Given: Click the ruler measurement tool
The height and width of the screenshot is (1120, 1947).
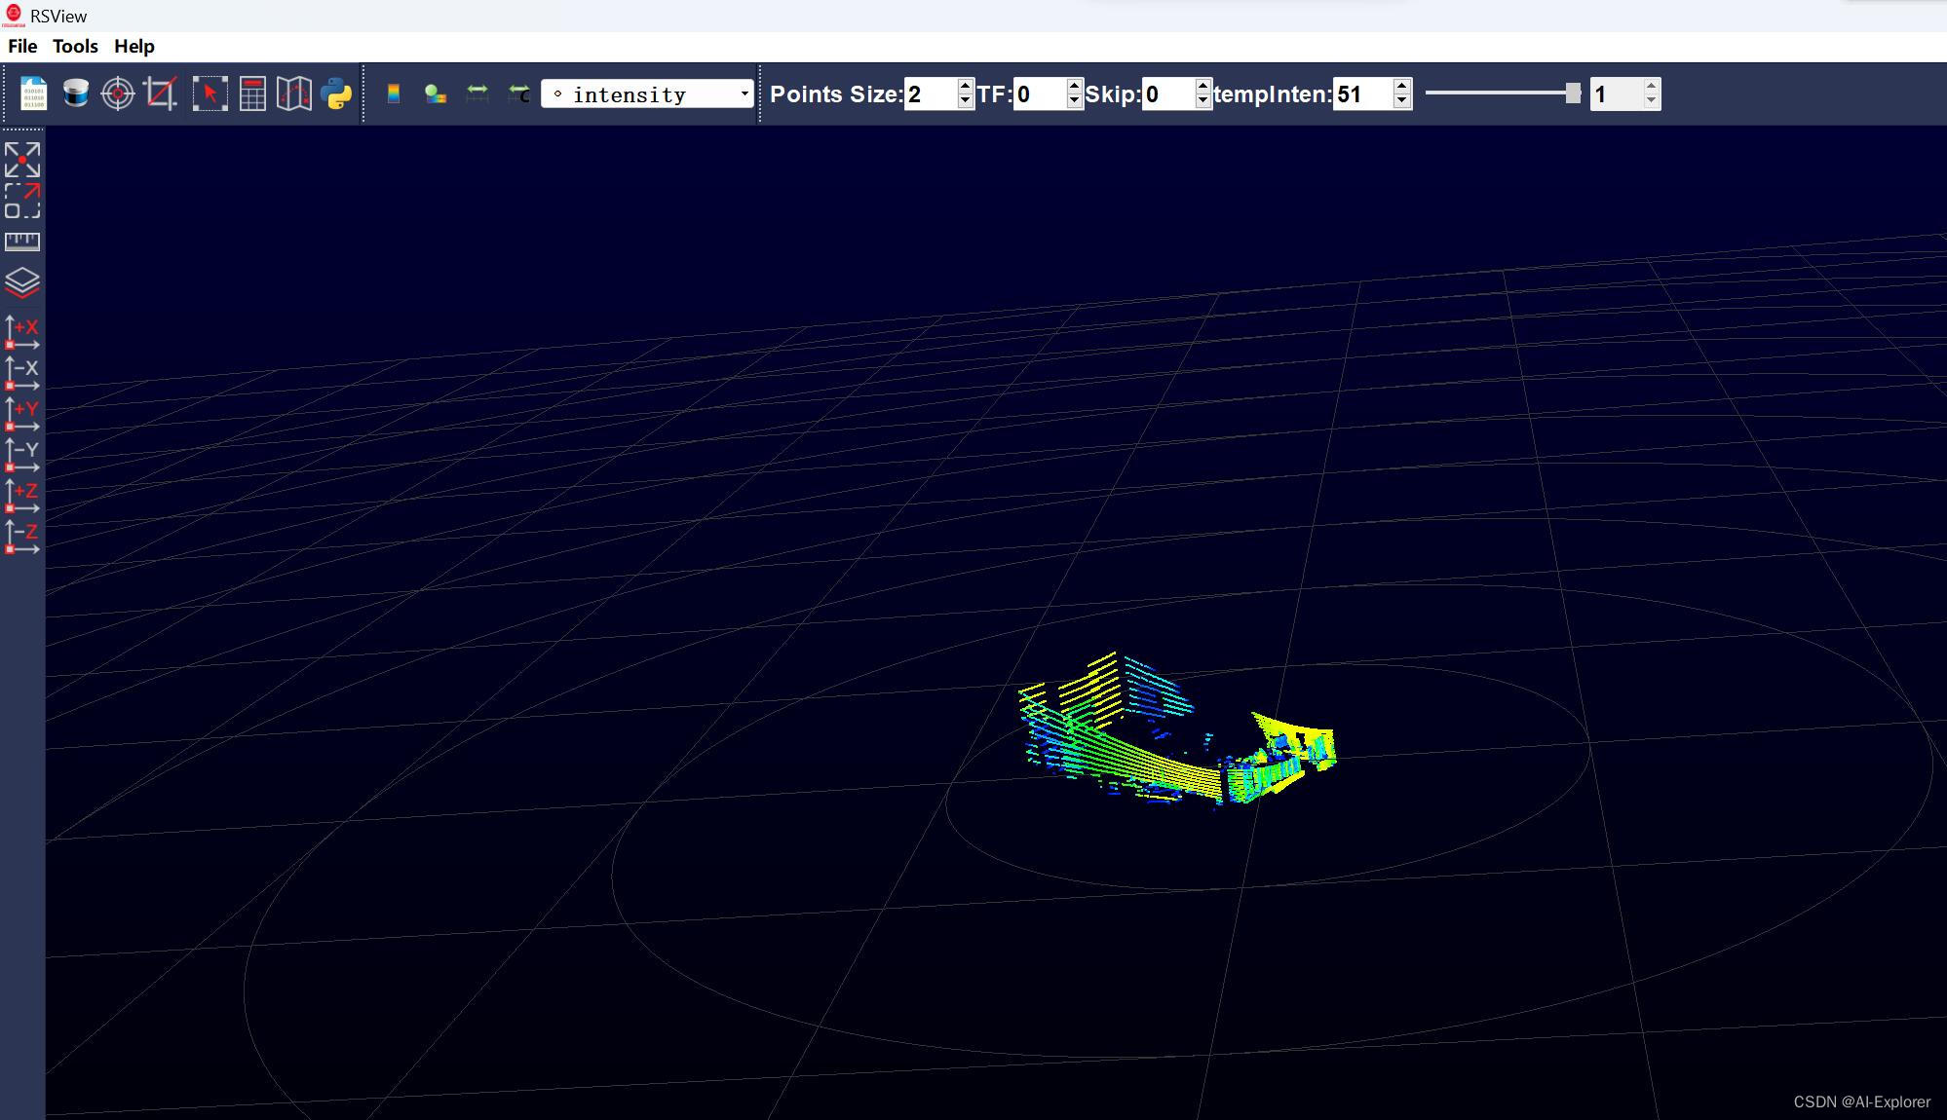Looking at the screenshot, I should [x=22, y=242].
